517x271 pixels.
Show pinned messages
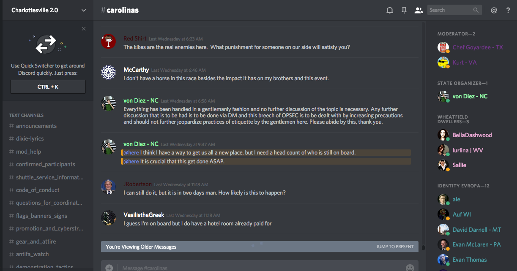pyautogui.click(x=404, y=11)
